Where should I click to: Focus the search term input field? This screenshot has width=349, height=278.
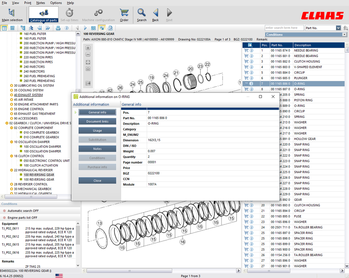(284, 28)
